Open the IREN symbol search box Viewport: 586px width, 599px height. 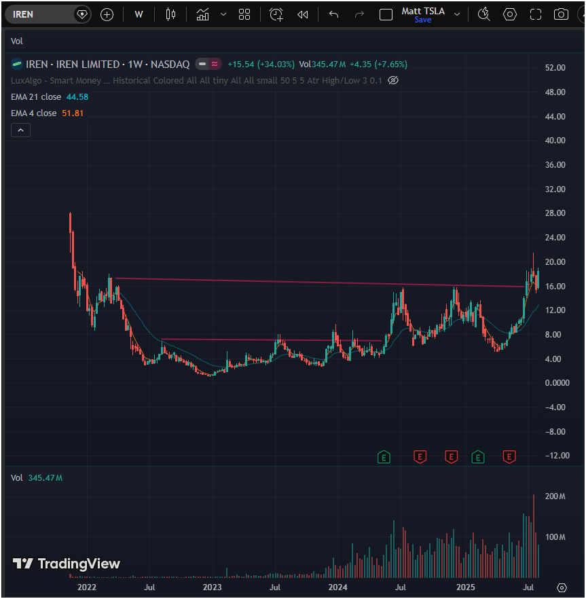(x=40, y=14)
